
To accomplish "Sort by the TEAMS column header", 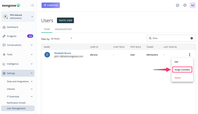I will point(150,47).
